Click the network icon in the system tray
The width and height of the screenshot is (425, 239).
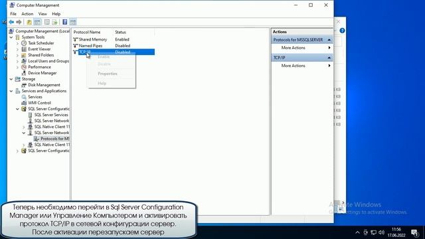pyautogui.click(x=373, y=232)
